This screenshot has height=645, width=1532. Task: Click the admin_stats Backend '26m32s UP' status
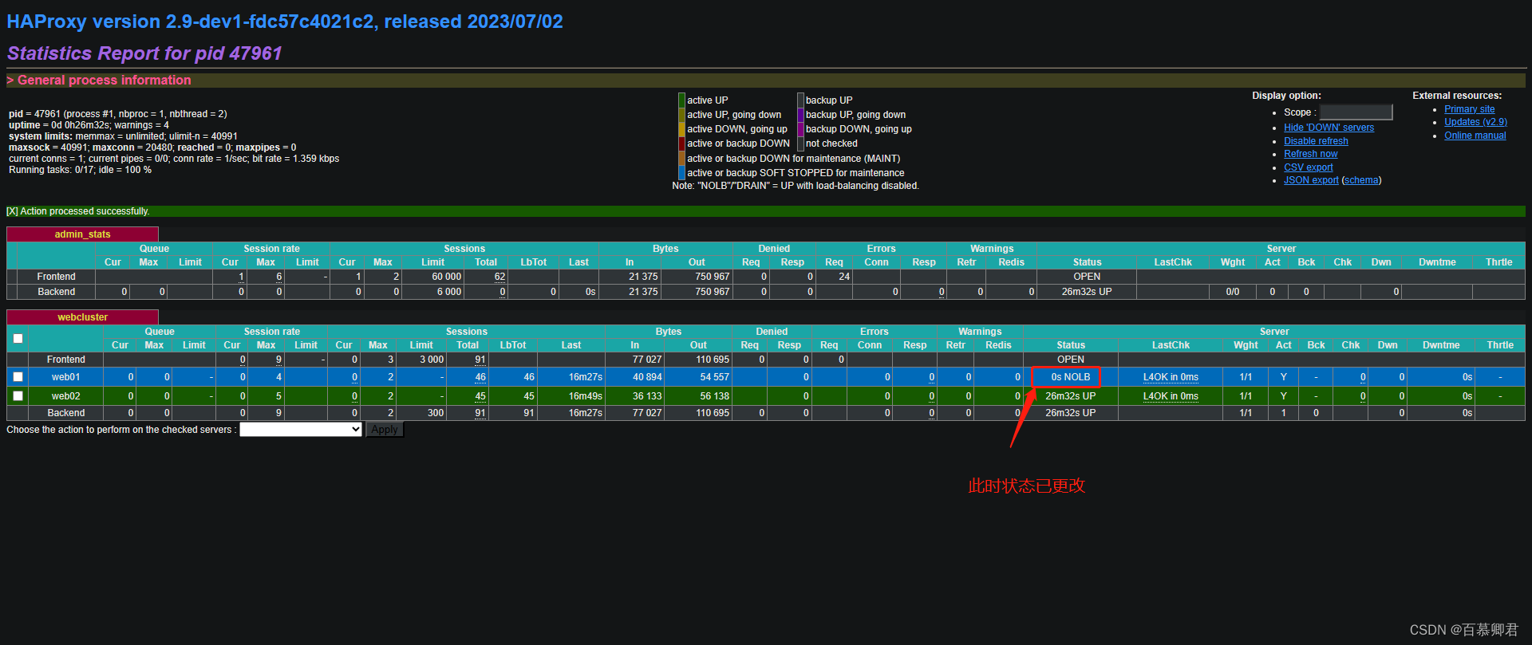1086,292
